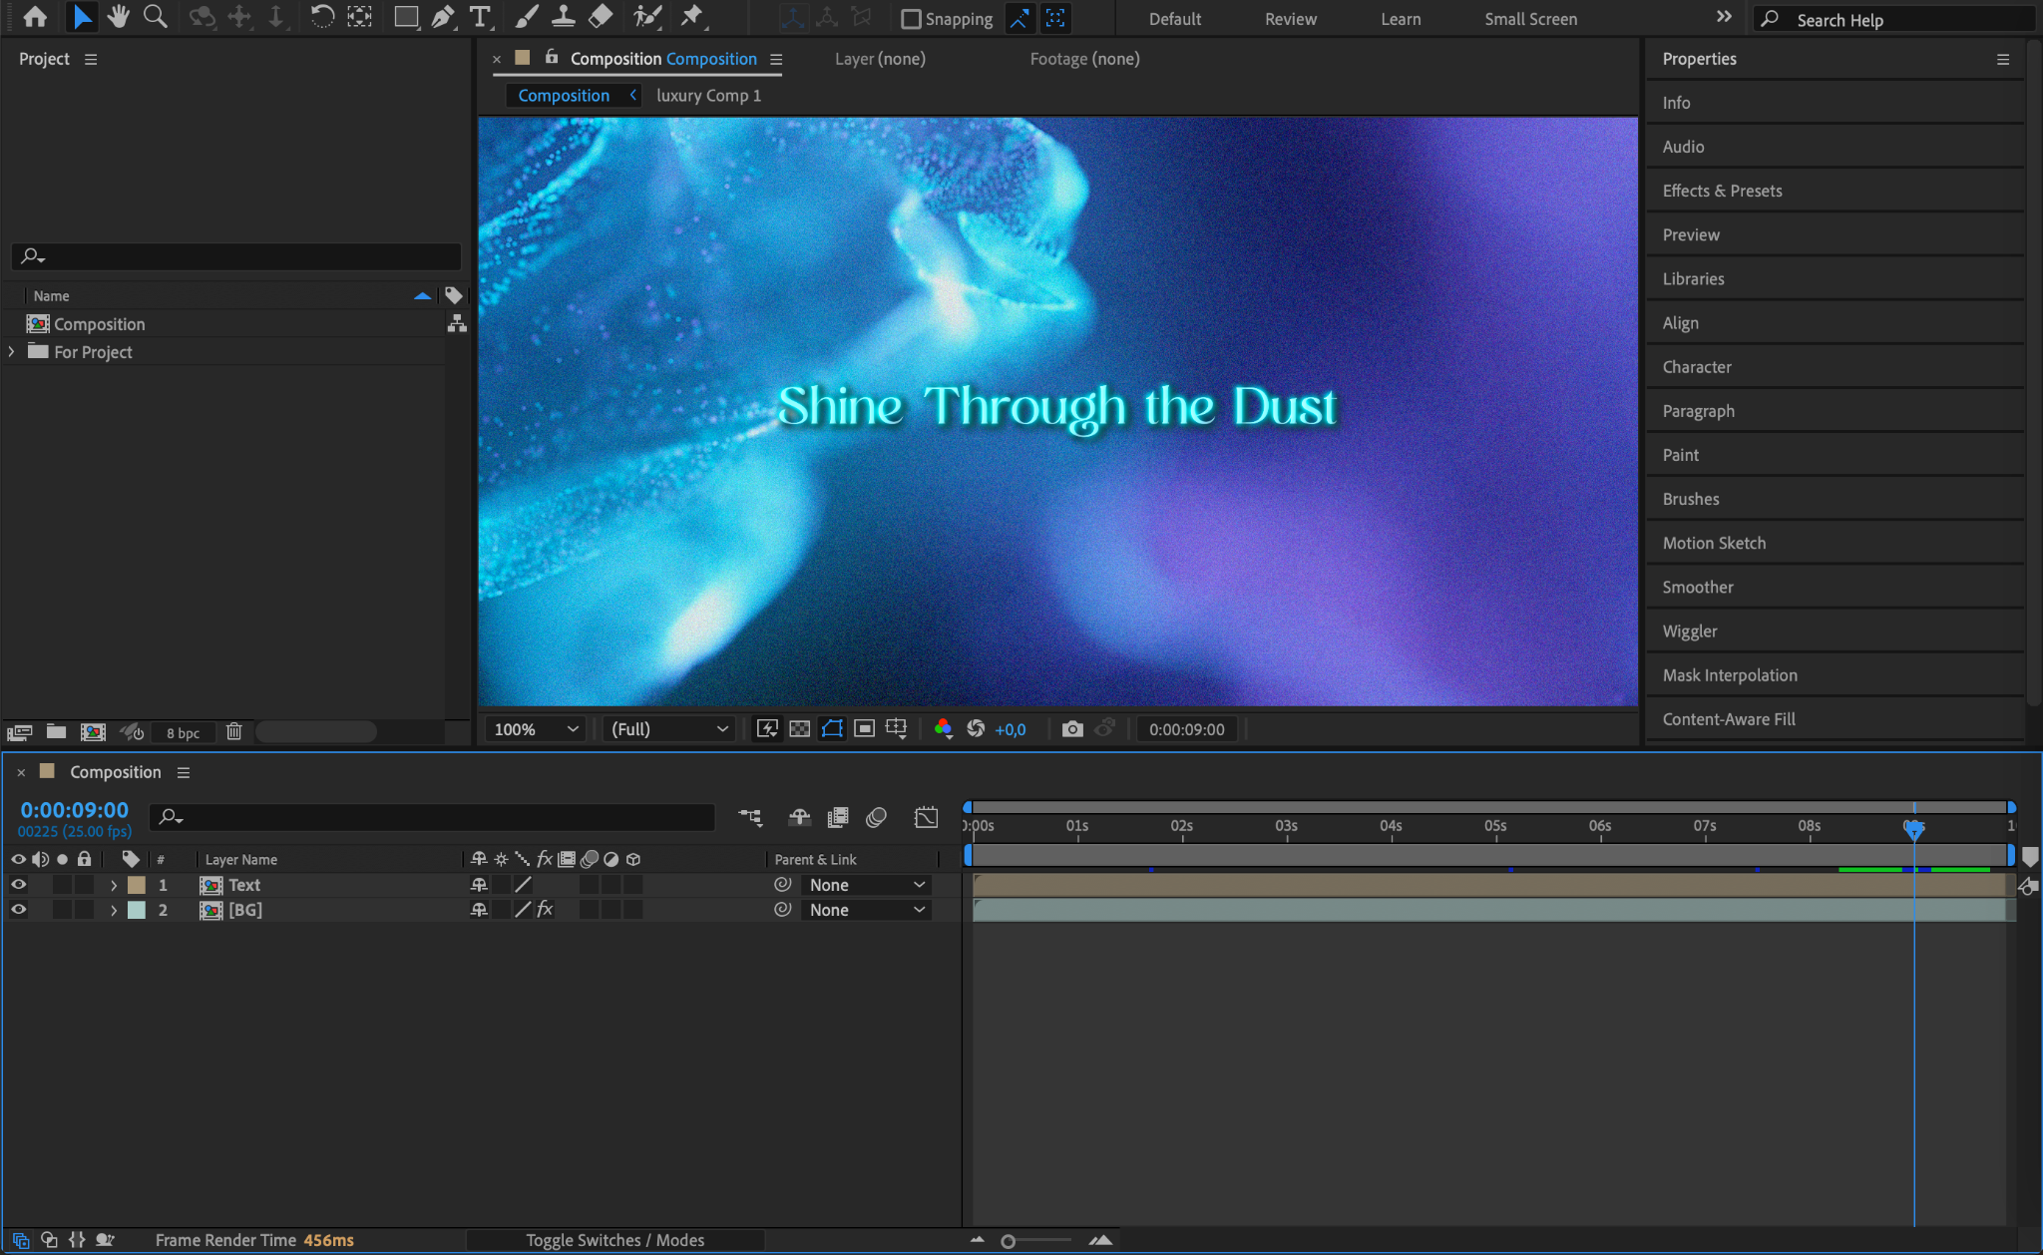Click the Puppet Pin tool

coord(691,17)
